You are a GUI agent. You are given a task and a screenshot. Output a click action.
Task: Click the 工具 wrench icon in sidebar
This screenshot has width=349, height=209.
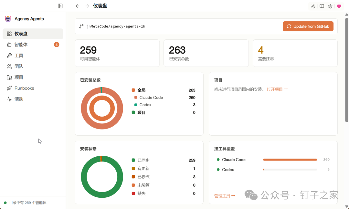click(9, 56)
